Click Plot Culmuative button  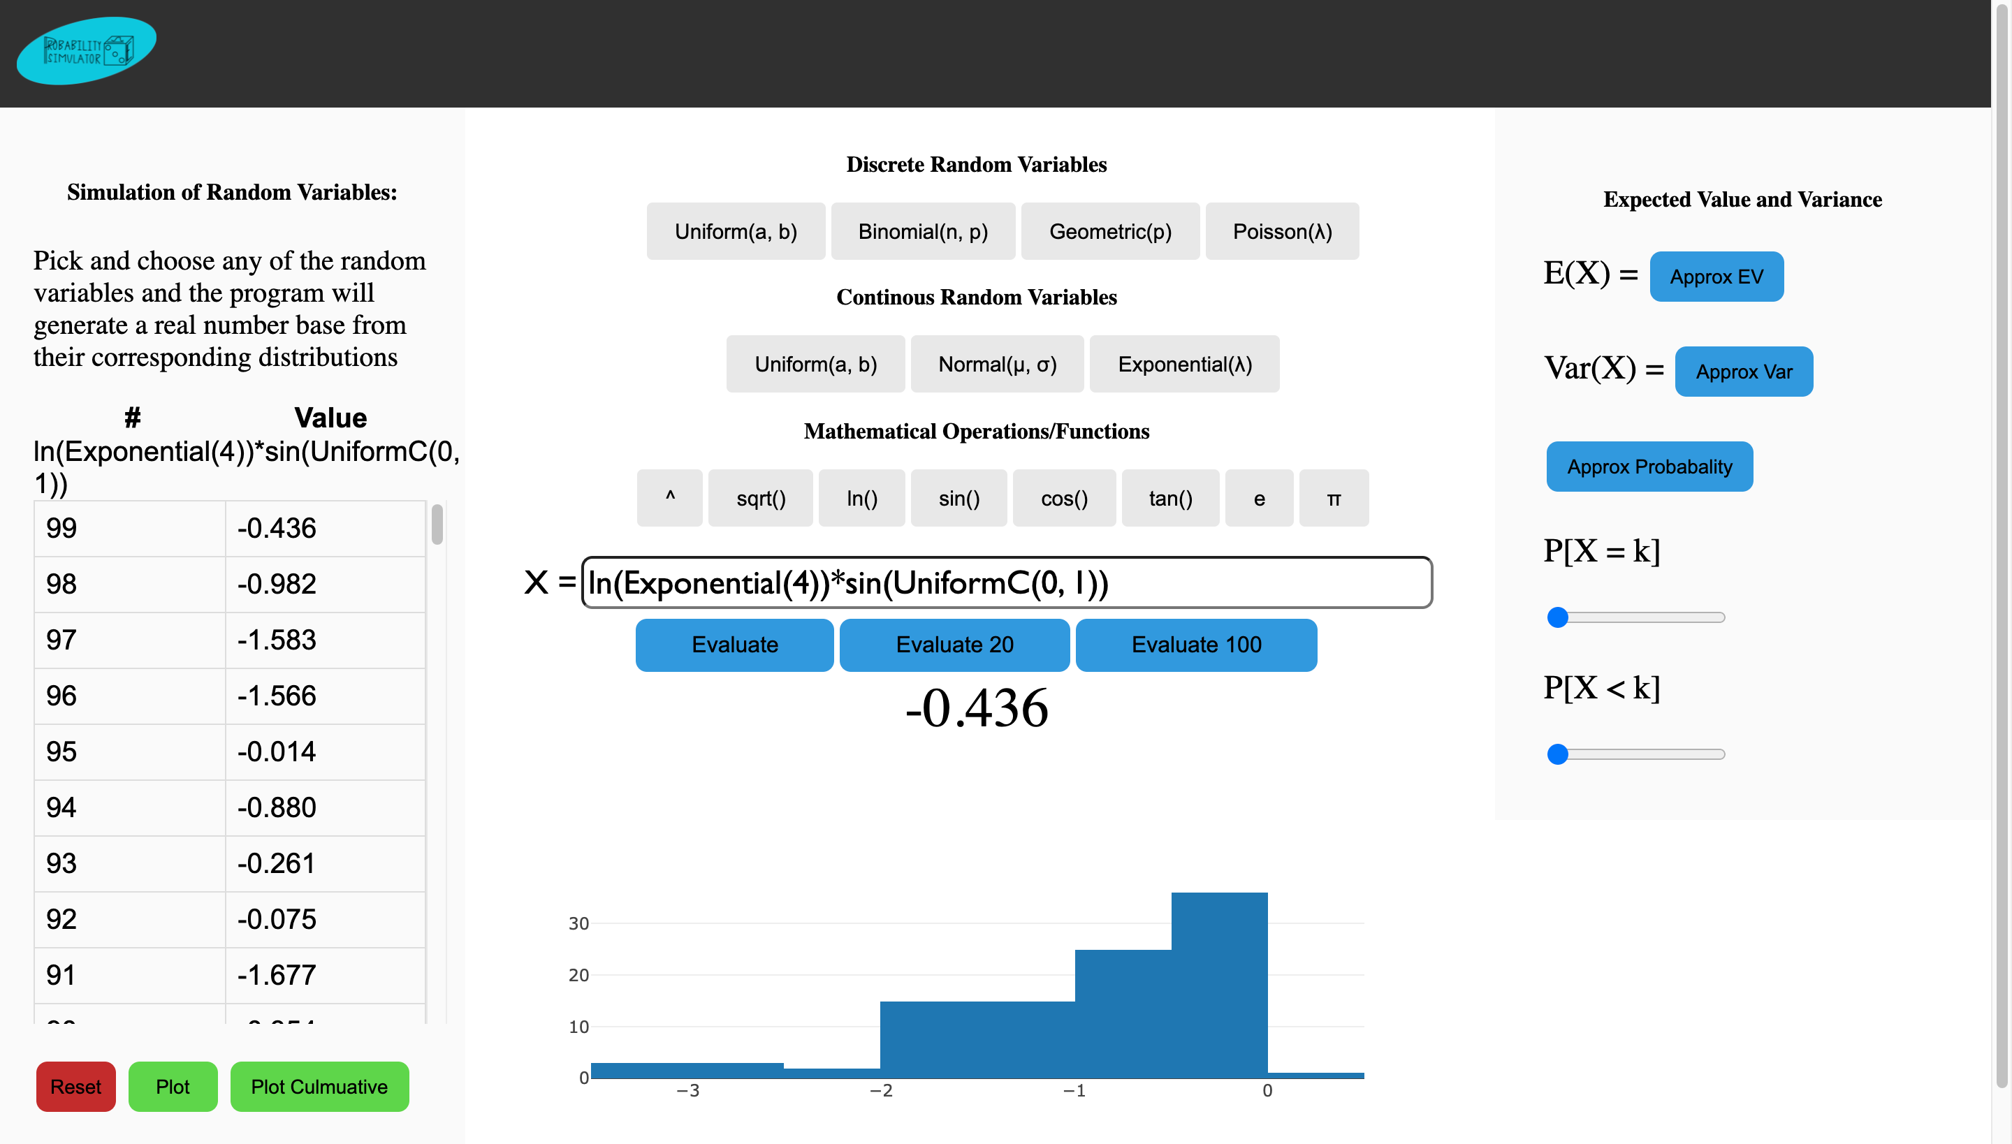(x=319, y=1087)
